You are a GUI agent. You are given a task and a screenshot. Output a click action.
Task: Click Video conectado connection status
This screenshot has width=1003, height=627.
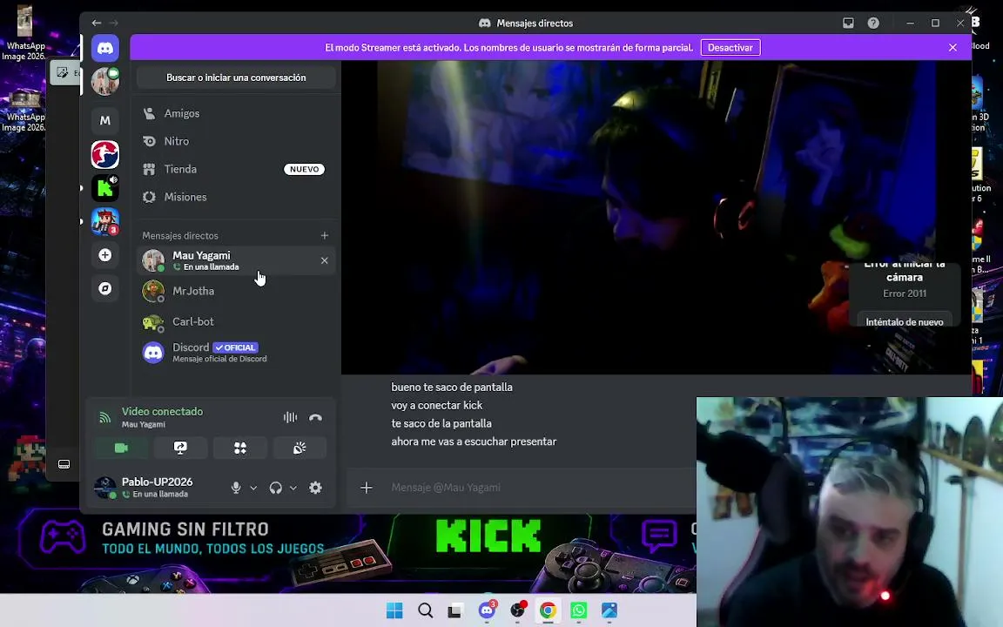pos(163,412)
